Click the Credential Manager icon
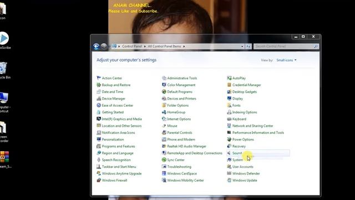Screen dimensions: 355x200 [229, 85]
